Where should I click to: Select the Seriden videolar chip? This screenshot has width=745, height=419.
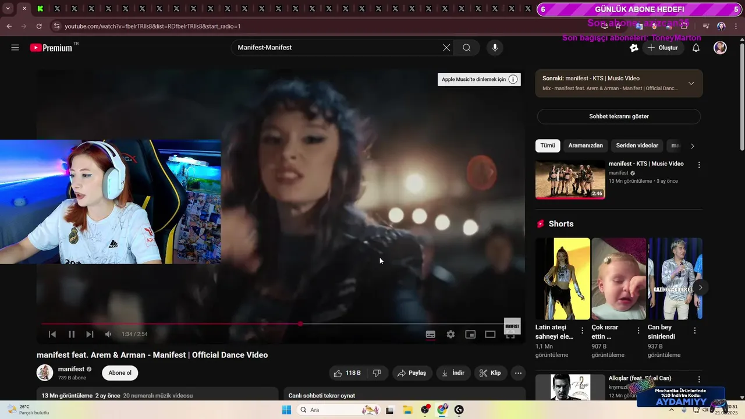637,145
